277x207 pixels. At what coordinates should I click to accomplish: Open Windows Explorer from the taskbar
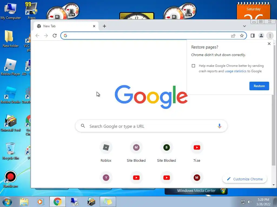tap(24, 202)
